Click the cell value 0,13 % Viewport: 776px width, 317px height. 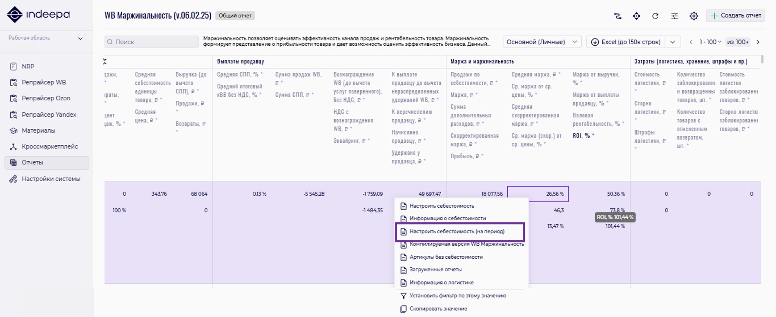point(259,194)
